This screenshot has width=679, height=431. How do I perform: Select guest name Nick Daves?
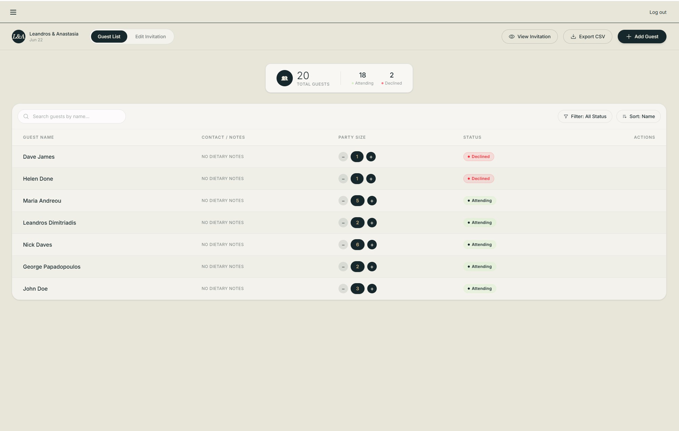coord(37,245)
